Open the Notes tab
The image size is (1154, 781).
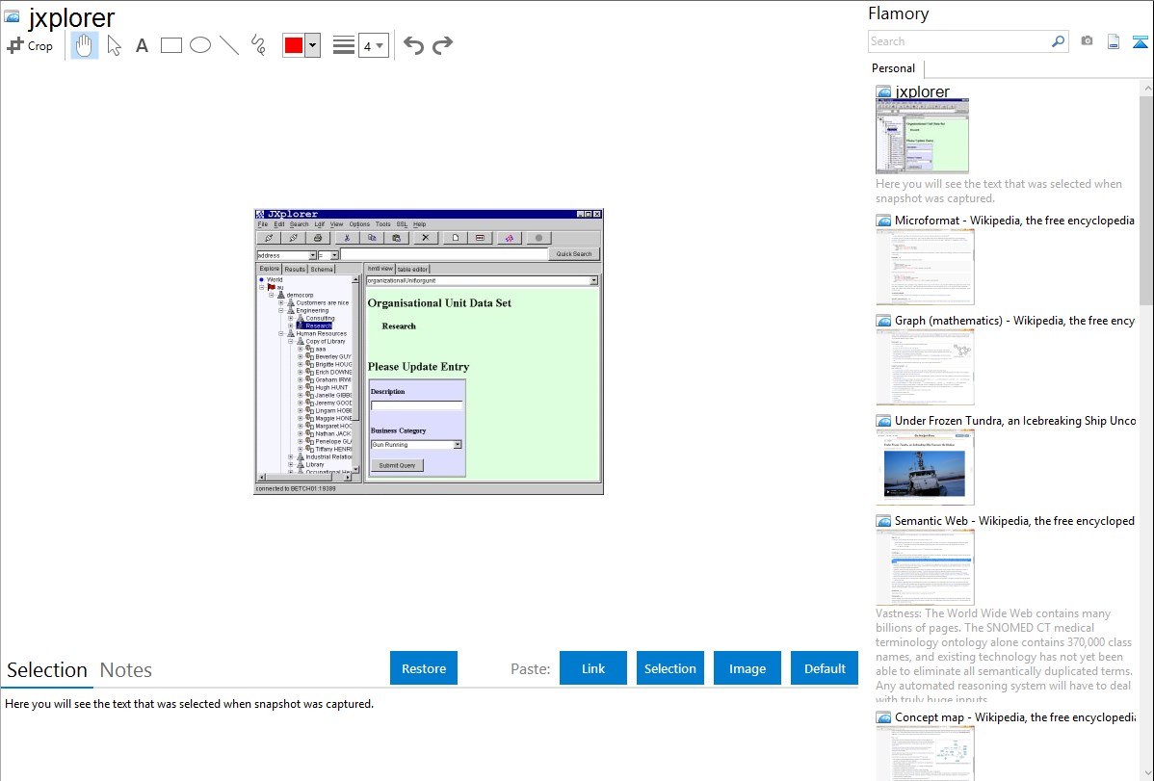pos(126,670)
